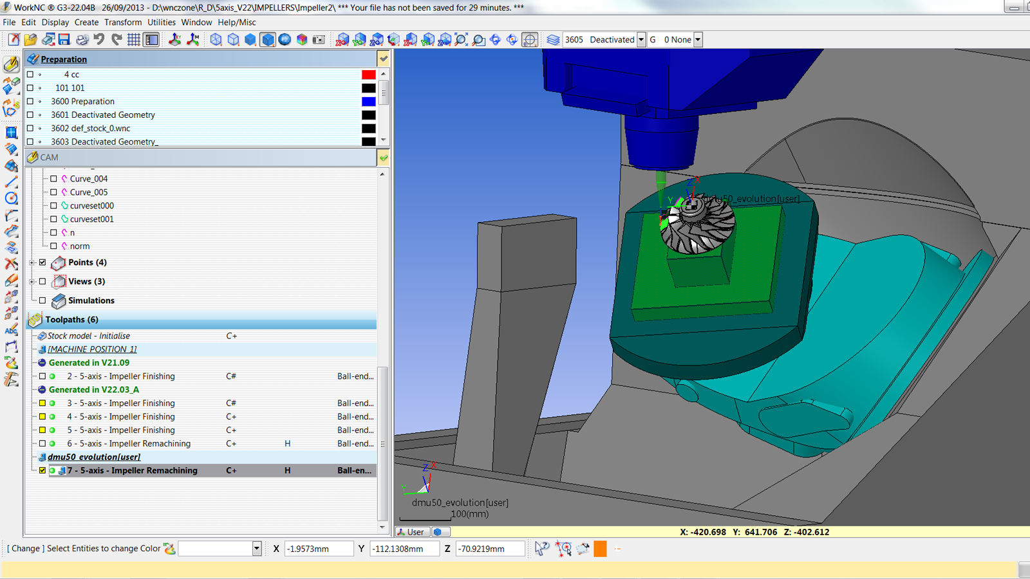Click the User button below viewport
The height and width of the screenshot is (579, 1030).
pyautogui.click(x=411, y=532)
